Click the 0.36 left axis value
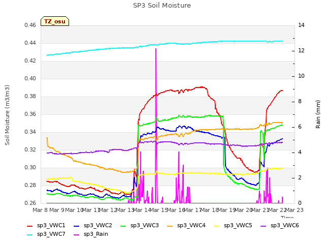 pyautogui.click(x=30, y=114)
